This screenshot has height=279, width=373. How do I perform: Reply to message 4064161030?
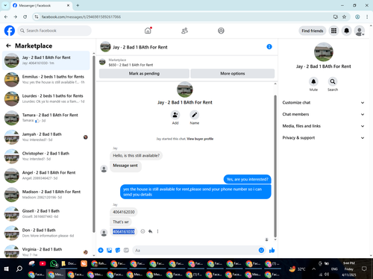[150, 231]
